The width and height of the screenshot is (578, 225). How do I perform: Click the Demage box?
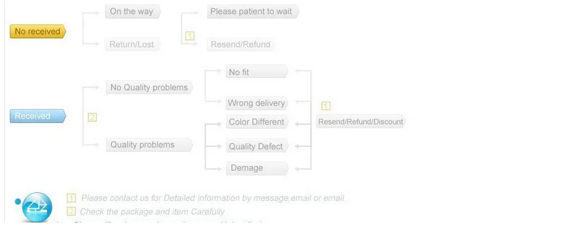click(257, 168)
